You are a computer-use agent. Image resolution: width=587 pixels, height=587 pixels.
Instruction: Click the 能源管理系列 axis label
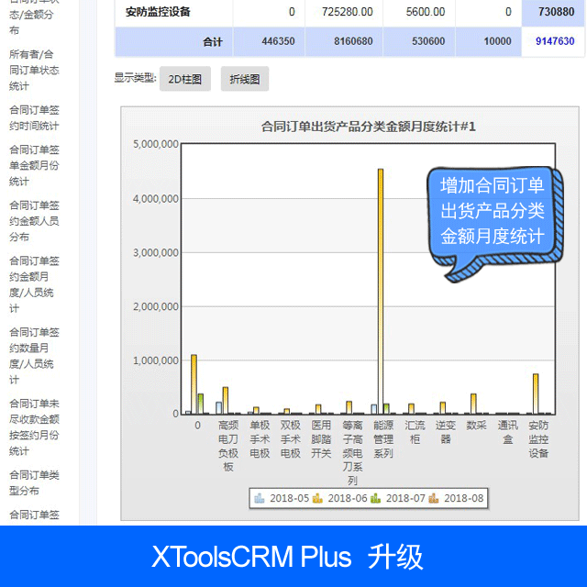click(x=383, y=439)
